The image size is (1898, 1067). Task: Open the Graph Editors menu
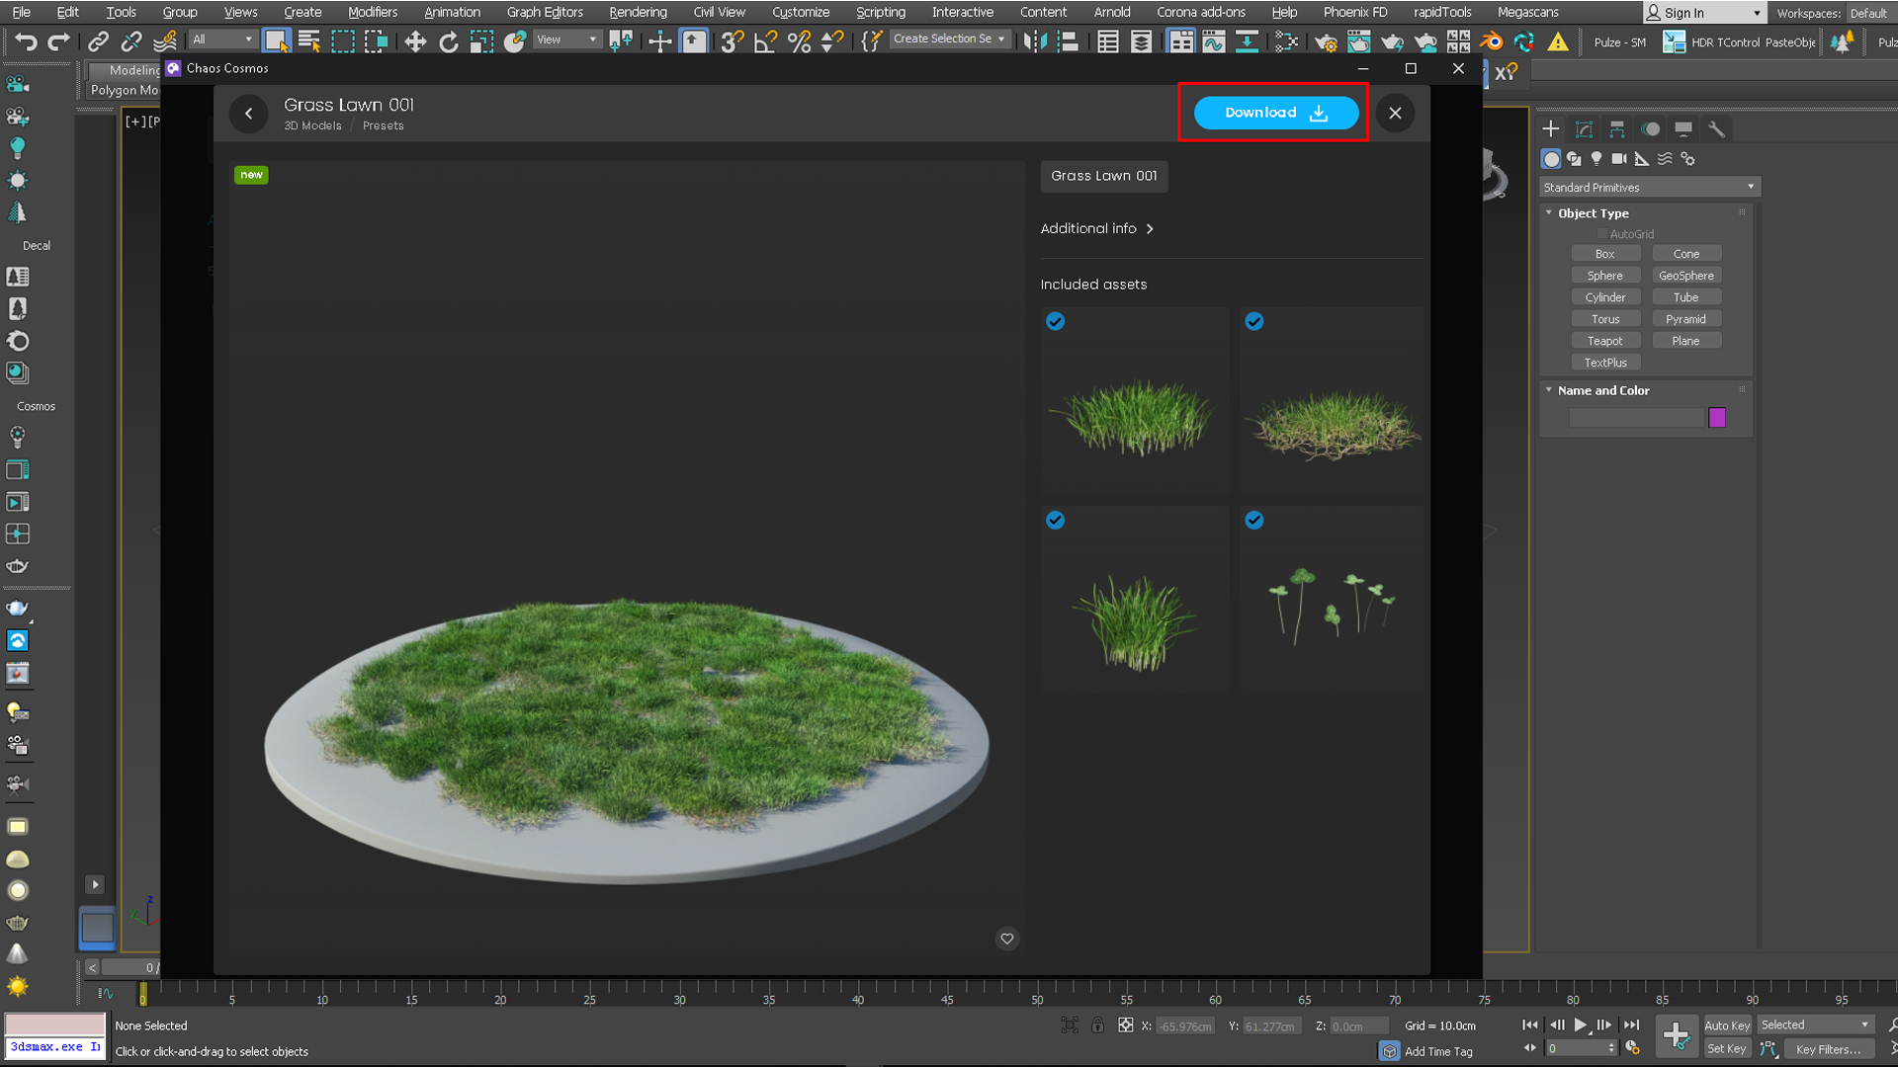545,12
